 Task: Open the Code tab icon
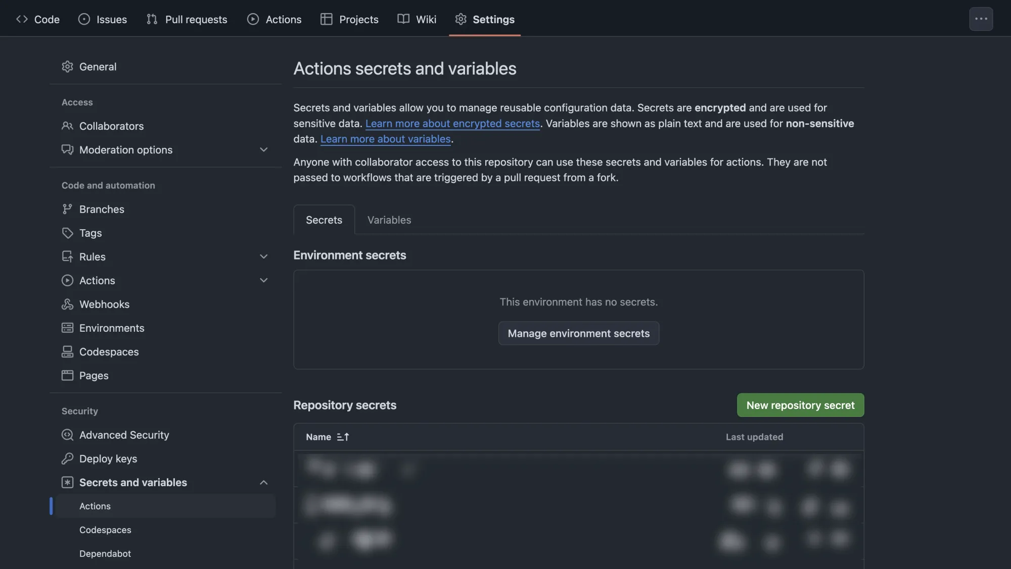click(22, 19)
